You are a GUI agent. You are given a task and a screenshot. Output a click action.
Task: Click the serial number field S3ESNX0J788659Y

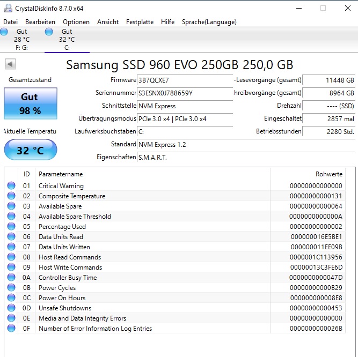[x=185, y=93]
